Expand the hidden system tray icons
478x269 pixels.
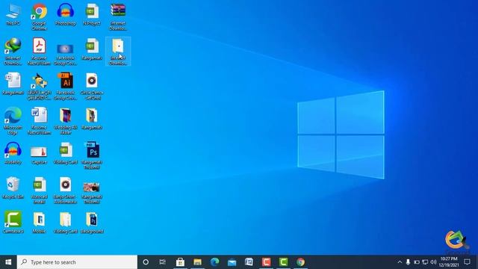tap(400, 262)
